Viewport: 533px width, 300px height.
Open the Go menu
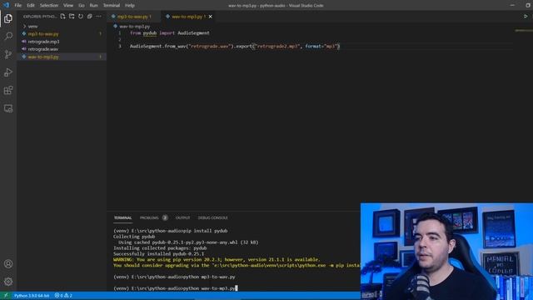coord(82,6)
